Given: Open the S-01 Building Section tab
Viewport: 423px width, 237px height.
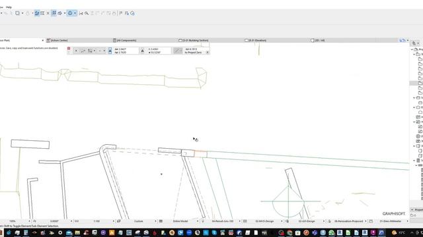Looking at the screenshot, I should click(194, 40).
